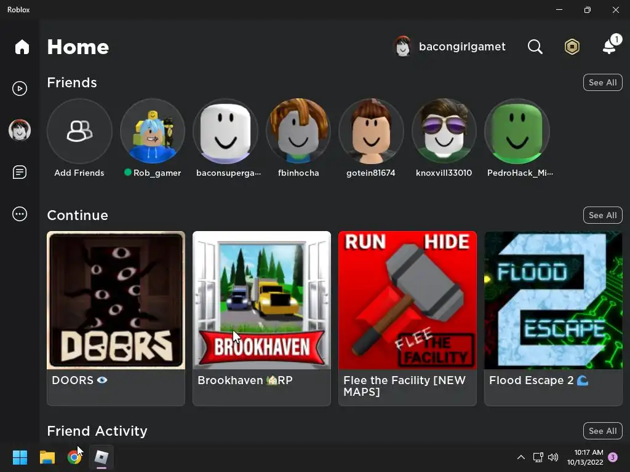This screenshot has height=472, width=630.
Task: Open knoxvill33010 friend avatar
Action: pyautogui.click(x=444, y=132)
